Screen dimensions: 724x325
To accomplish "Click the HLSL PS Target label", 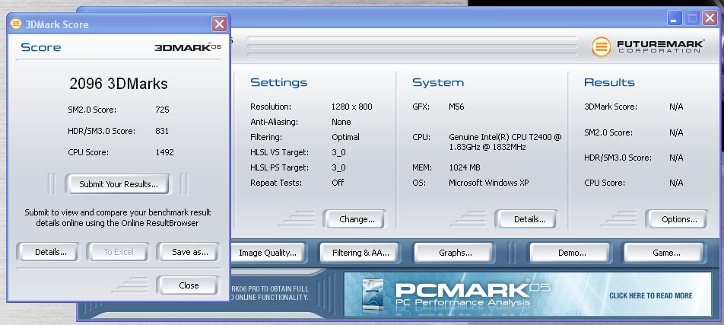I will tap(279, 167).
